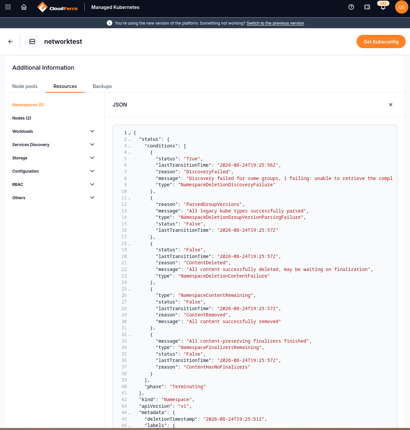This screenshot has width=410, height=430.
Task: Click the Additional Information heading
Action: 43,68
